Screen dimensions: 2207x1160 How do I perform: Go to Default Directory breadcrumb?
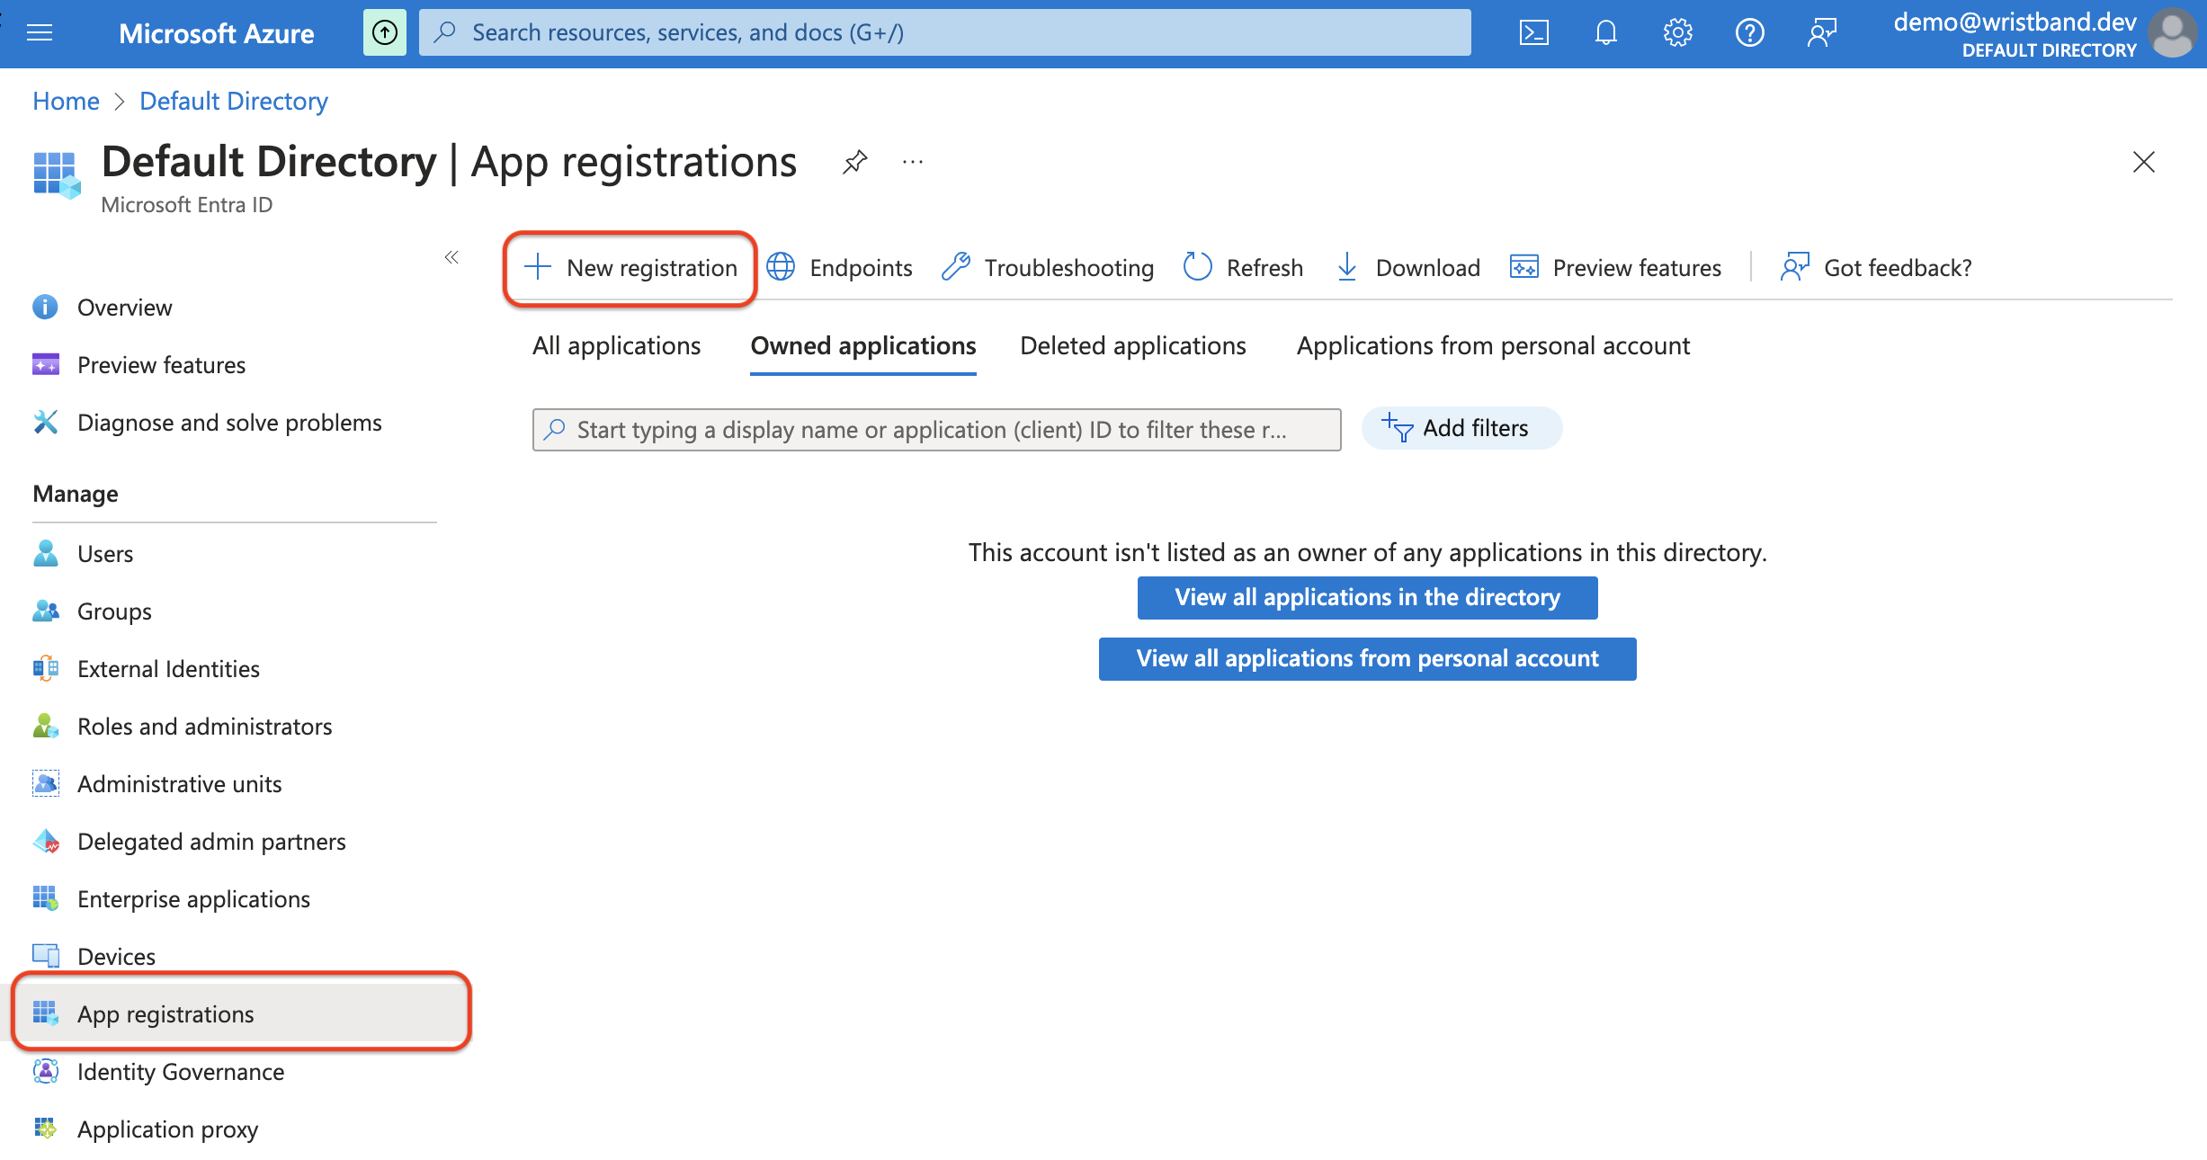[x=234, y=101]
